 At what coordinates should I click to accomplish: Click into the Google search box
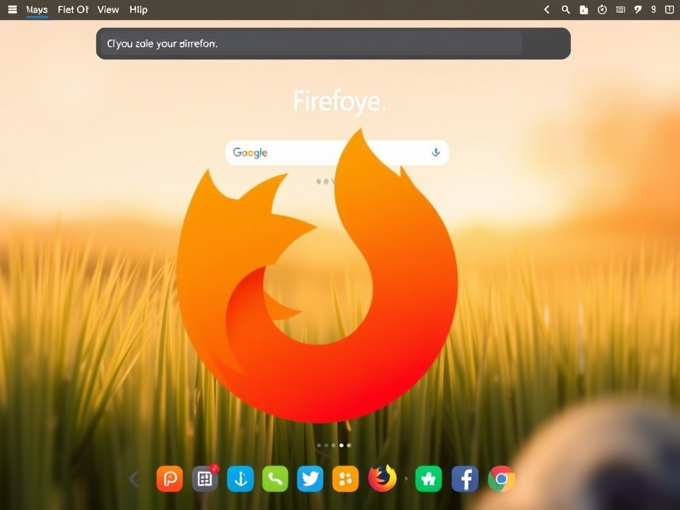click(x=337, y=152)
